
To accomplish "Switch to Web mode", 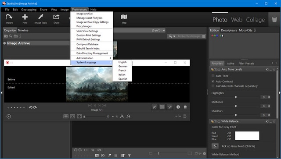I will [x=237, y=20].
